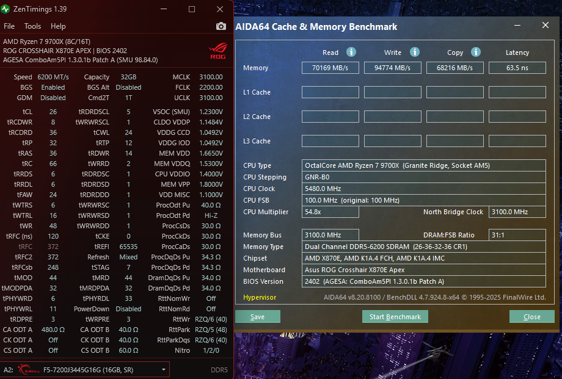Click CA ODT A value 480.0 Ω

pos(53,330)
